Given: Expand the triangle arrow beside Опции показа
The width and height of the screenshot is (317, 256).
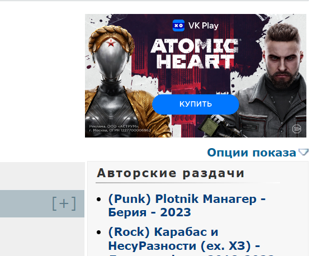Looking at the screenshot, I should click(304, 152).
